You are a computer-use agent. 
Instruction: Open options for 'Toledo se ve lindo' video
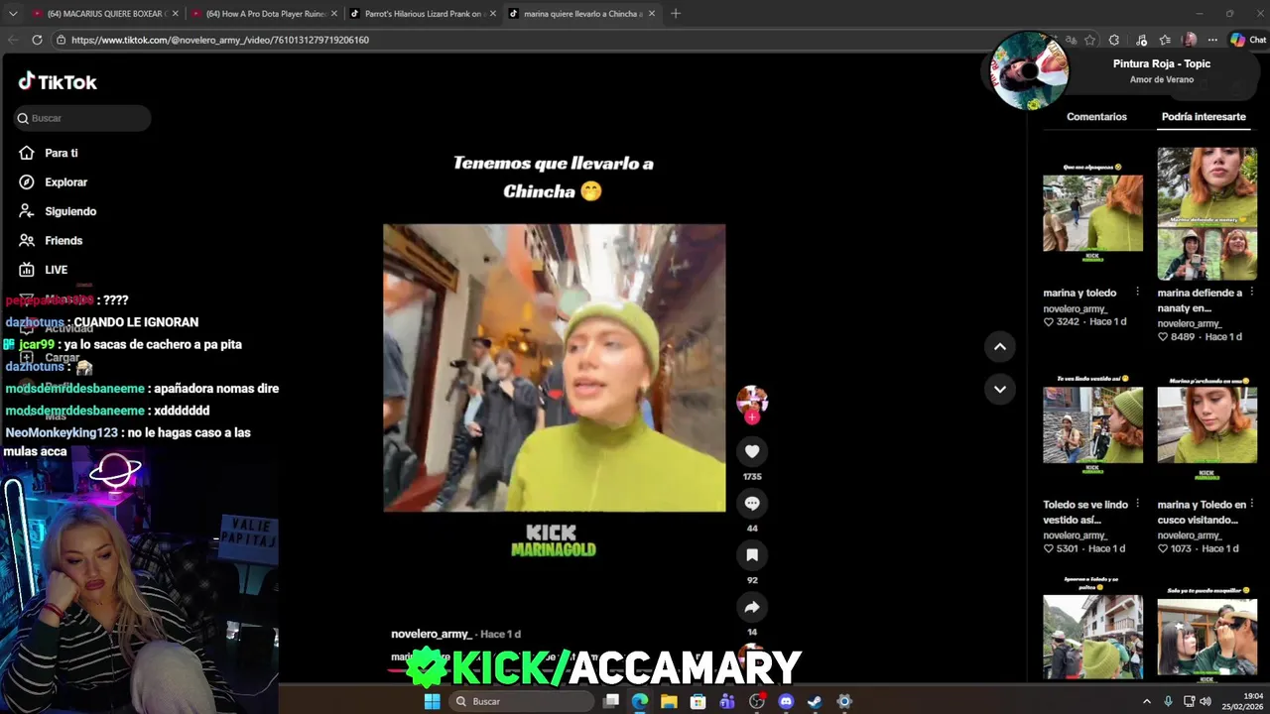[1137, 505]
